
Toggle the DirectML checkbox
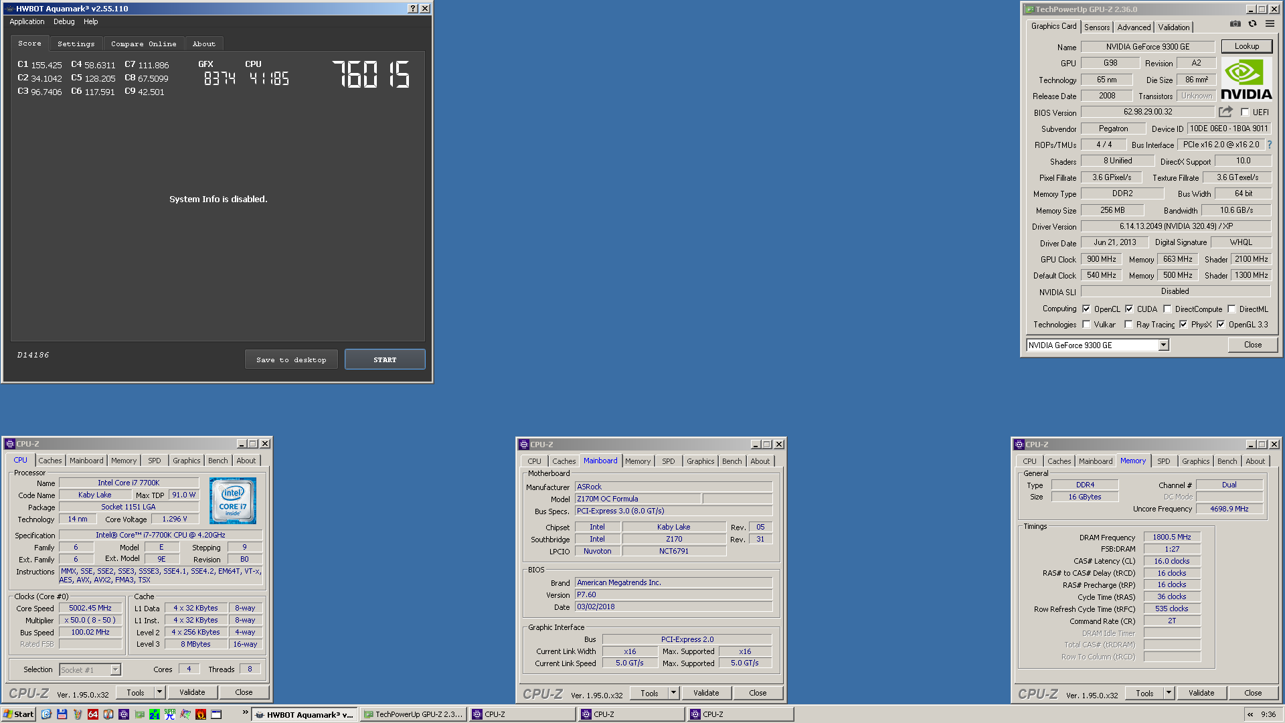click(x=1231, y=309)
